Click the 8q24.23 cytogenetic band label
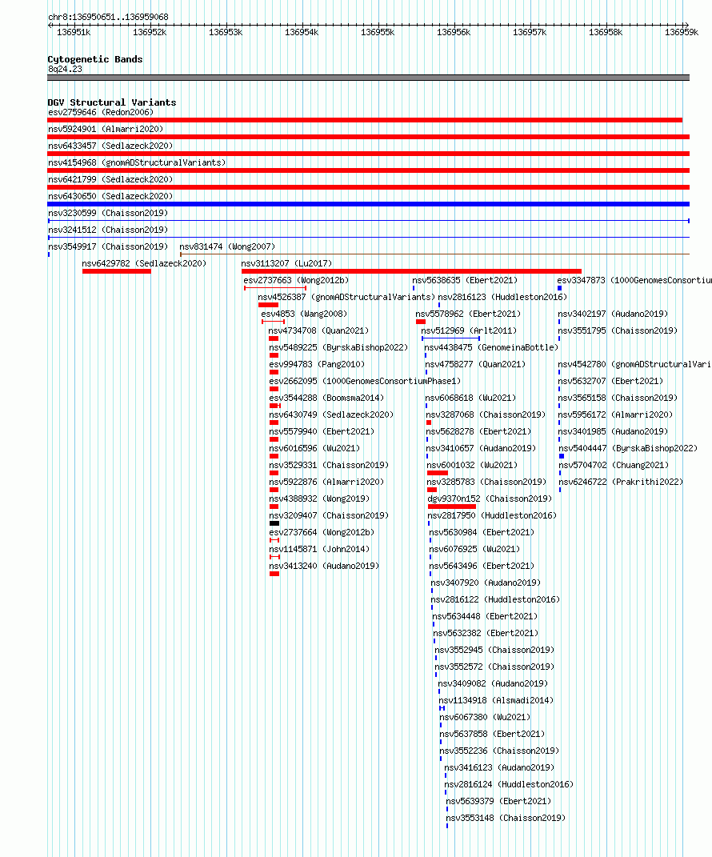 pyautogui.click(x=65, y=69)
